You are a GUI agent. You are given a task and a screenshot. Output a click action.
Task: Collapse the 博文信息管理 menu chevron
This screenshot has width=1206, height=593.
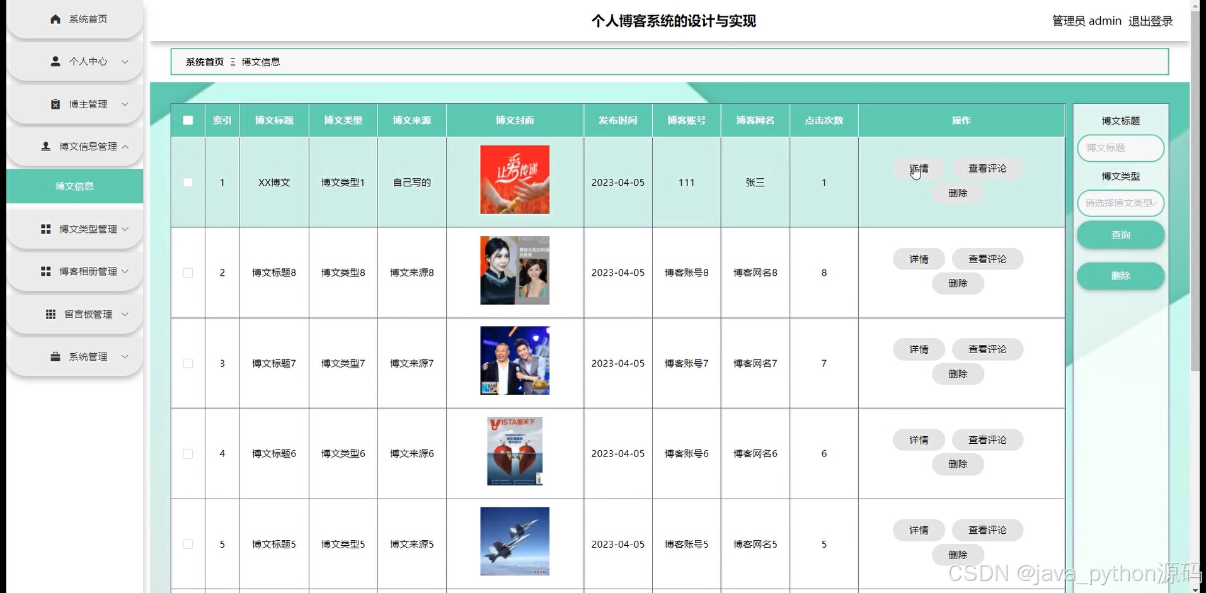(x=125, y=146)
